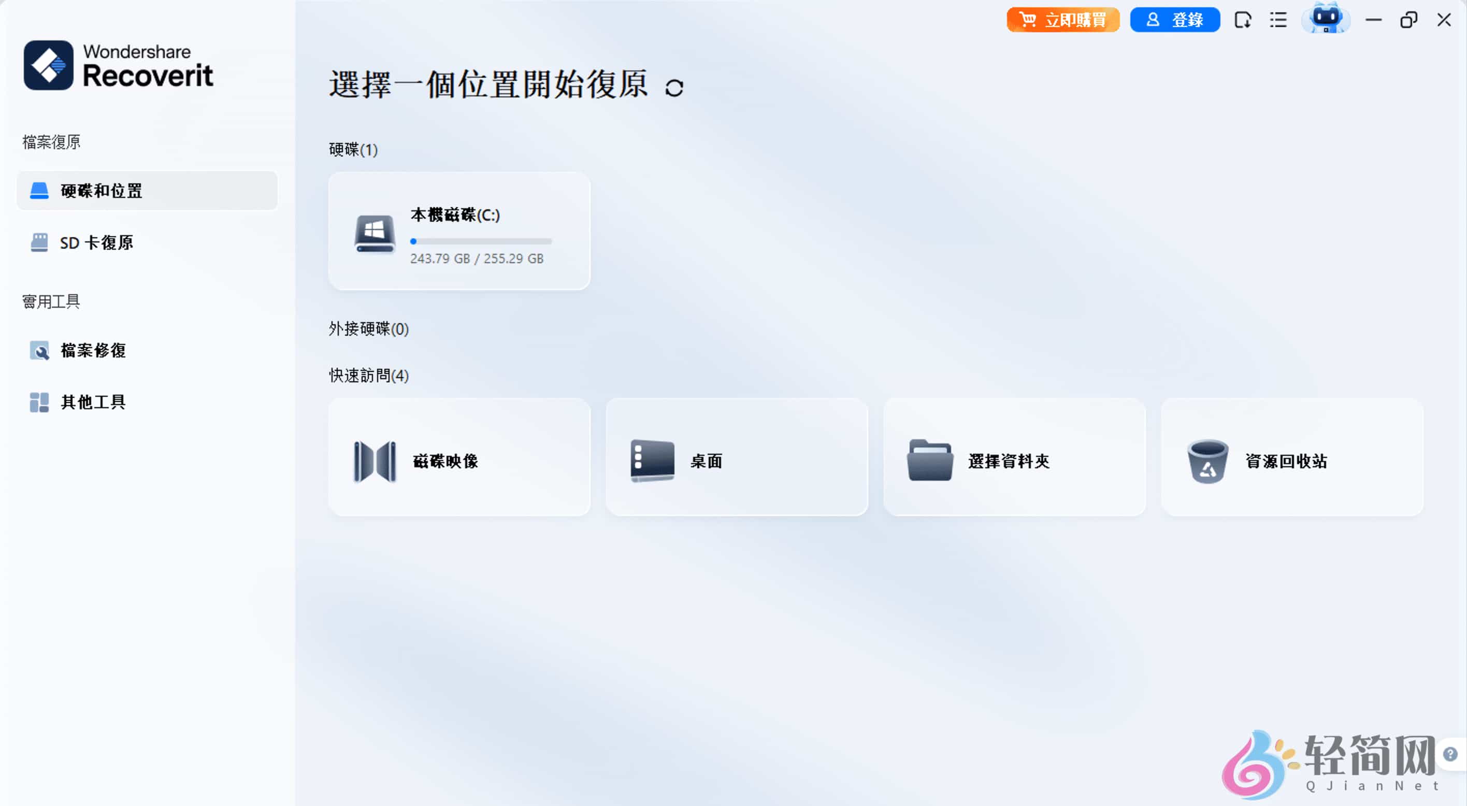The width and height of the screenshot is (1467, 806).
Task: Open 其他工具 from the sidebar
Action: tap(93, 402)
